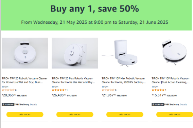The height and width of the screenshot is (128, 193).
Task: Click the empty star rating under TRV 10P Max
Action: tap(108, 90)
